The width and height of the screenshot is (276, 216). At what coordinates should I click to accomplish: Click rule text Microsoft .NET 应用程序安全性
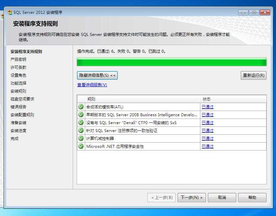click(x=115, y=147)
